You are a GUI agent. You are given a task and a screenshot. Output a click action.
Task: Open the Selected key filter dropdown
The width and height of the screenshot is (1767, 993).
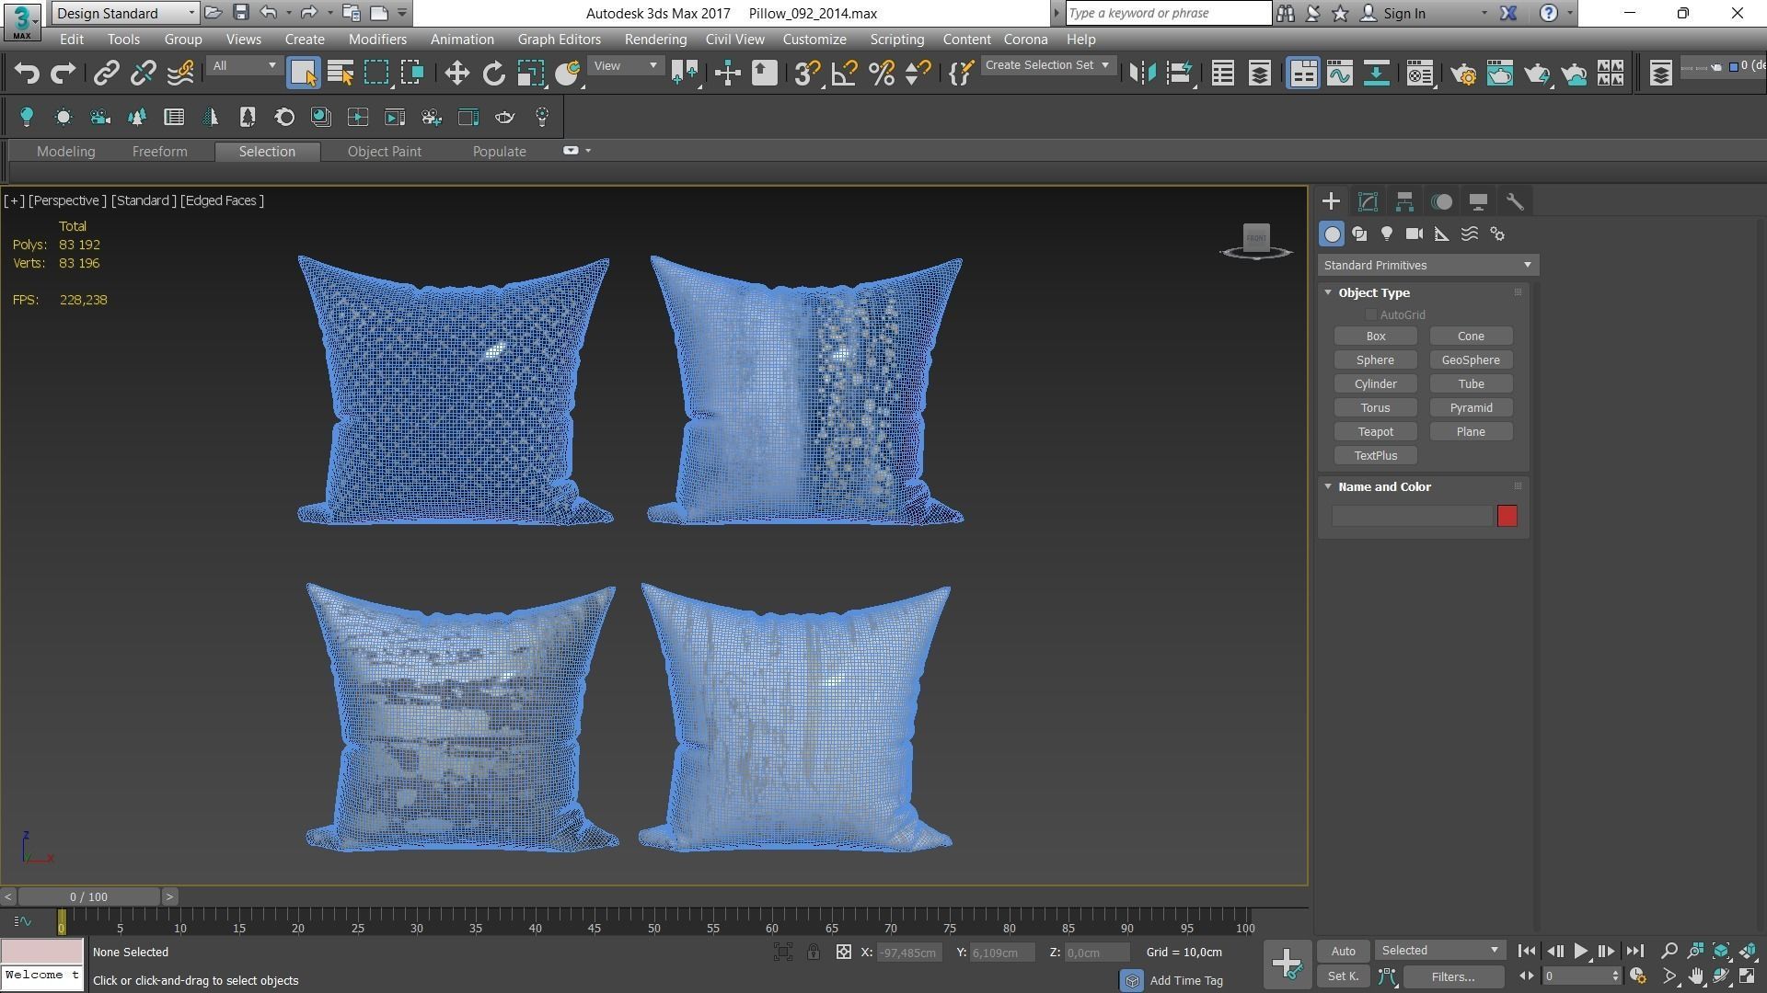point(1439,952)
